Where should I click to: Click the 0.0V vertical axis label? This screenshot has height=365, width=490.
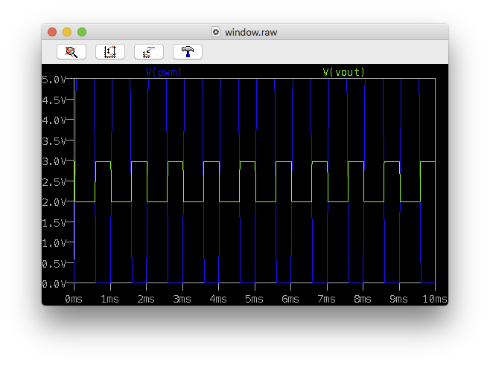[x=57, y=284]
